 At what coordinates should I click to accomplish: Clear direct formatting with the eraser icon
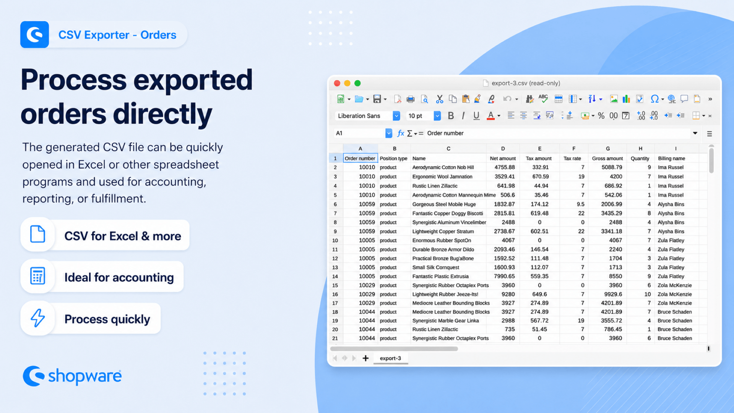[491, 99]
